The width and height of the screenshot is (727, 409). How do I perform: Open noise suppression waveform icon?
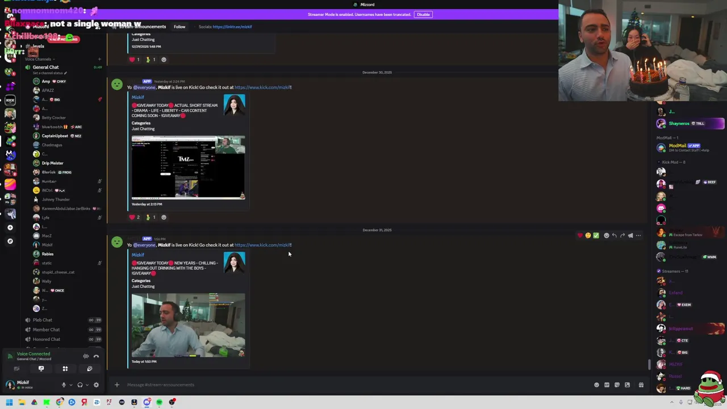click(86, 356)
